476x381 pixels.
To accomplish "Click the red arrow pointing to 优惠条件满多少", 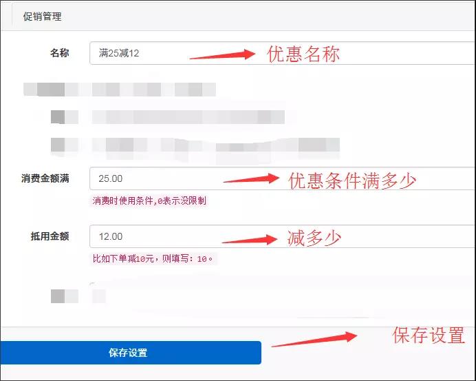I will tap(251, 178).
